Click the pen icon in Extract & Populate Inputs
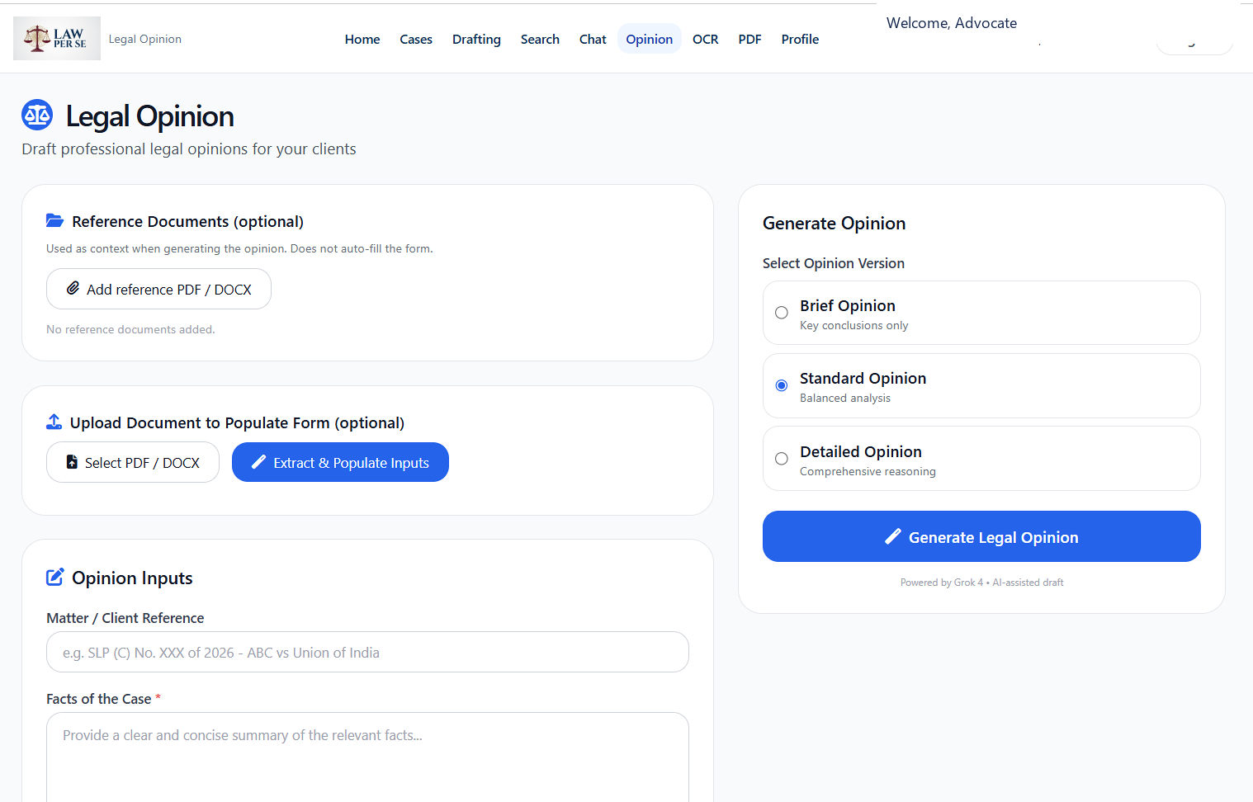The height and width of the screenshot is (802, 1253). 258,462
